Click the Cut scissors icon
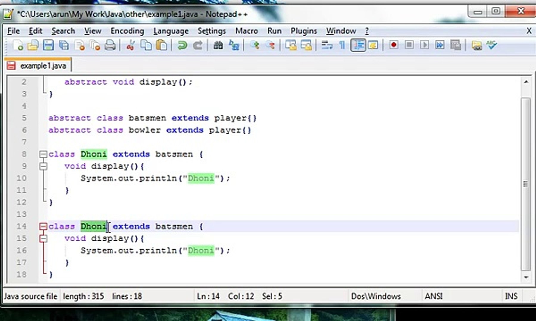536x321 pixels. [x=130, y=45]
